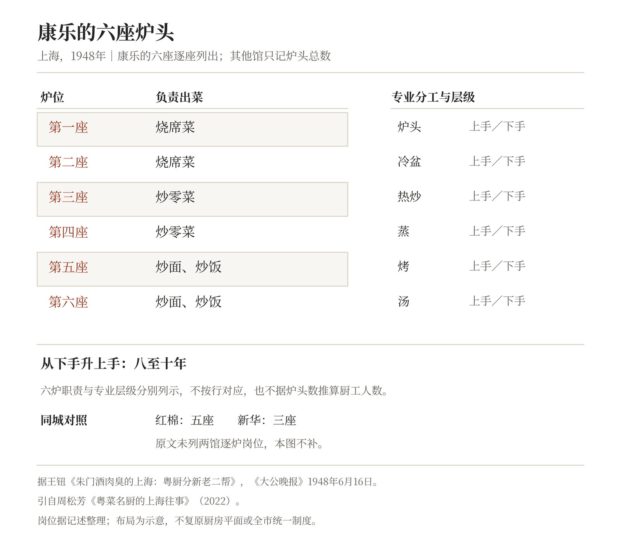The image size is (621, 546).
Task: Click the footnote starting 岗位据记述整理
Action: click(178, 521)
